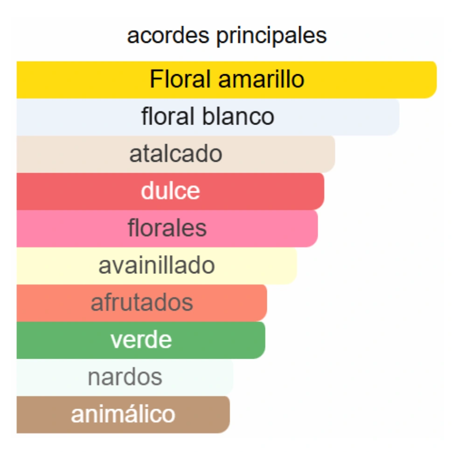
Task: Click the pale yellow 'avainillado' bar
Action: [x=157, y=266]
